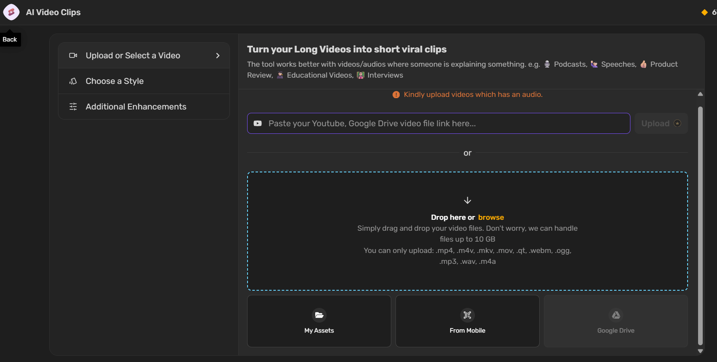
Task: Click the folder icon above My Assets
Action: click(x=319, y=315)
